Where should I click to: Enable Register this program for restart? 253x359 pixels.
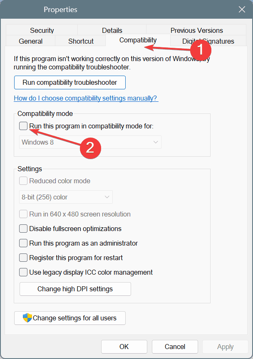[x=23, y=258]
